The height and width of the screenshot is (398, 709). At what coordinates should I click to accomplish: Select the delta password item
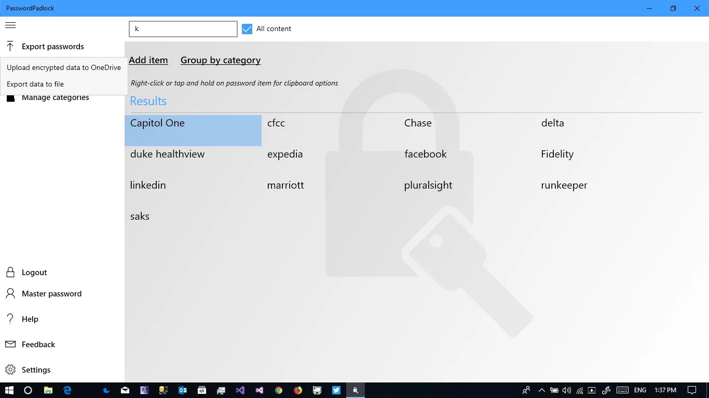[x=604, y=131]
